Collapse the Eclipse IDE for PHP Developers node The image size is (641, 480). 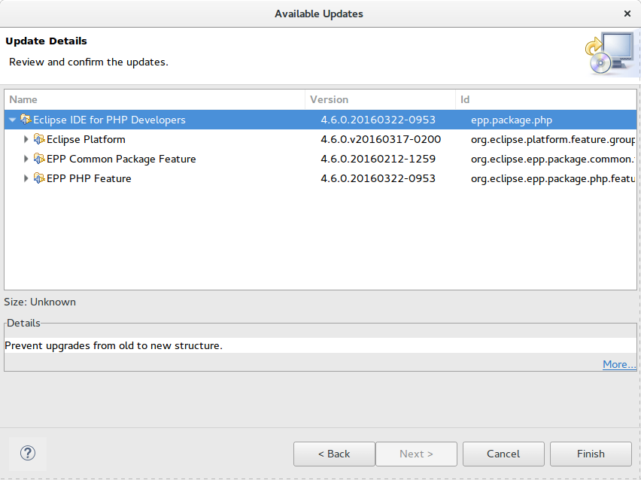coord(12,120)
